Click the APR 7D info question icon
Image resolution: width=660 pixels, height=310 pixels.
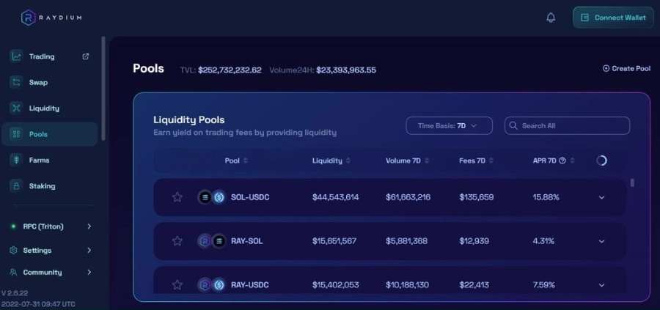562,160
